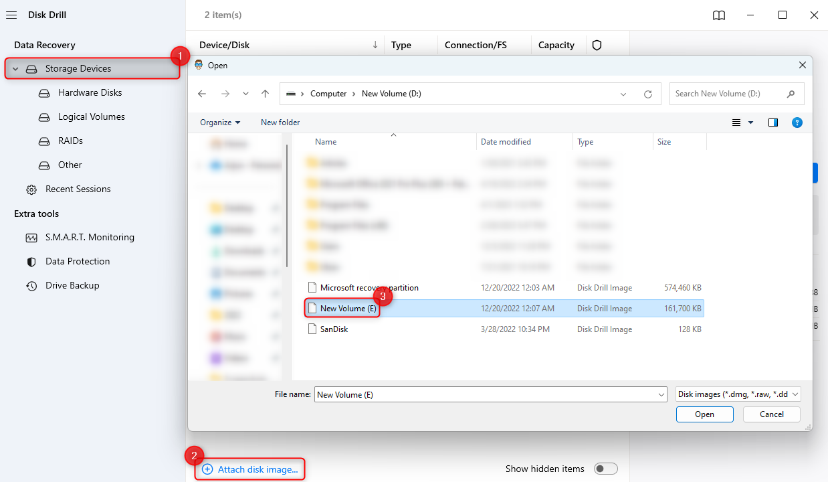Click the Cancel button
The height and width of the screenshot is (482, 828).
coord(772,414)
